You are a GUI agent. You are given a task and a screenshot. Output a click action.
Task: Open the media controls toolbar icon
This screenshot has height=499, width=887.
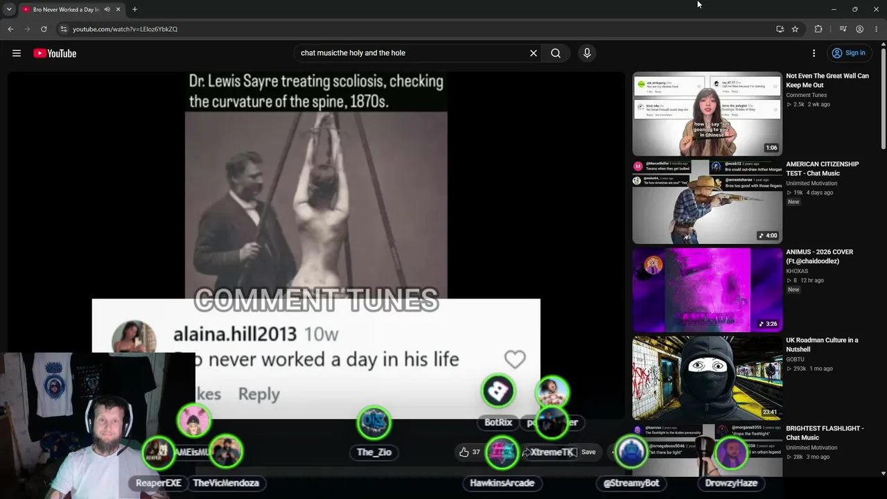tap(843, 29)
